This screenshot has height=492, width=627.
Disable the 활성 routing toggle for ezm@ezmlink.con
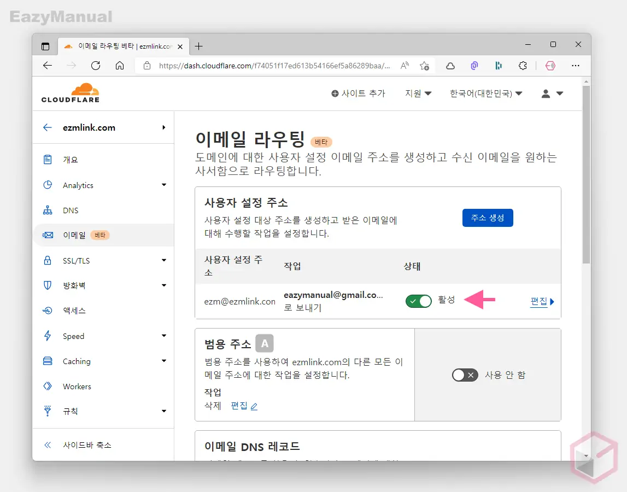coord(418,301)
